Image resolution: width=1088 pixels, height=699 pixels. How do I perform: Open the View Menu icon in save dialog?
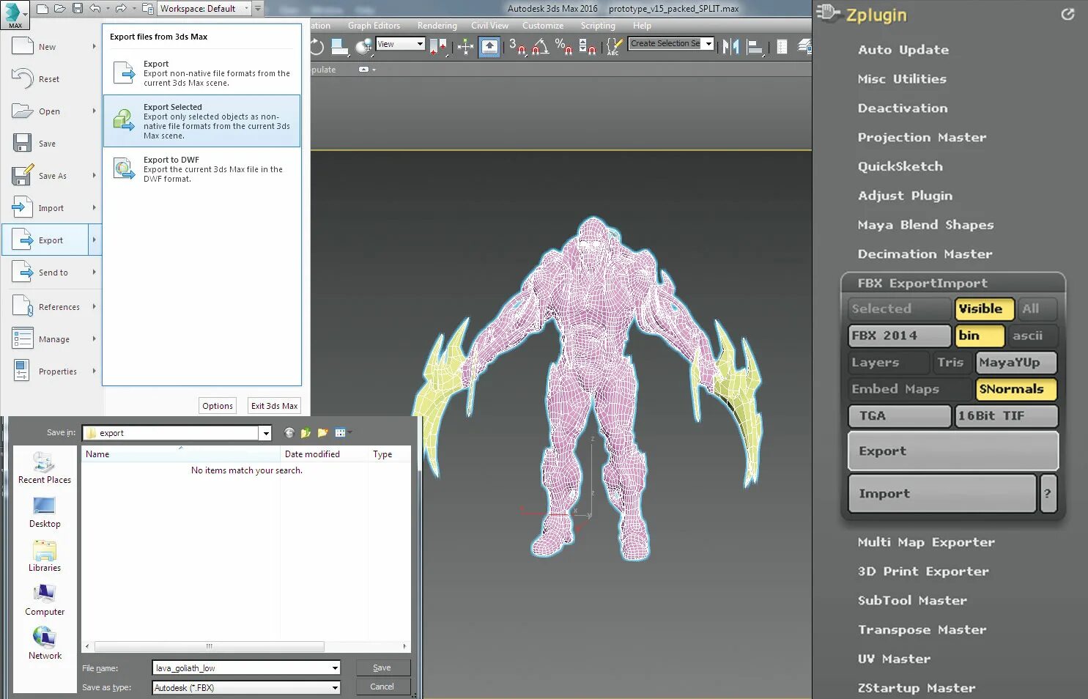click(343, 433)
